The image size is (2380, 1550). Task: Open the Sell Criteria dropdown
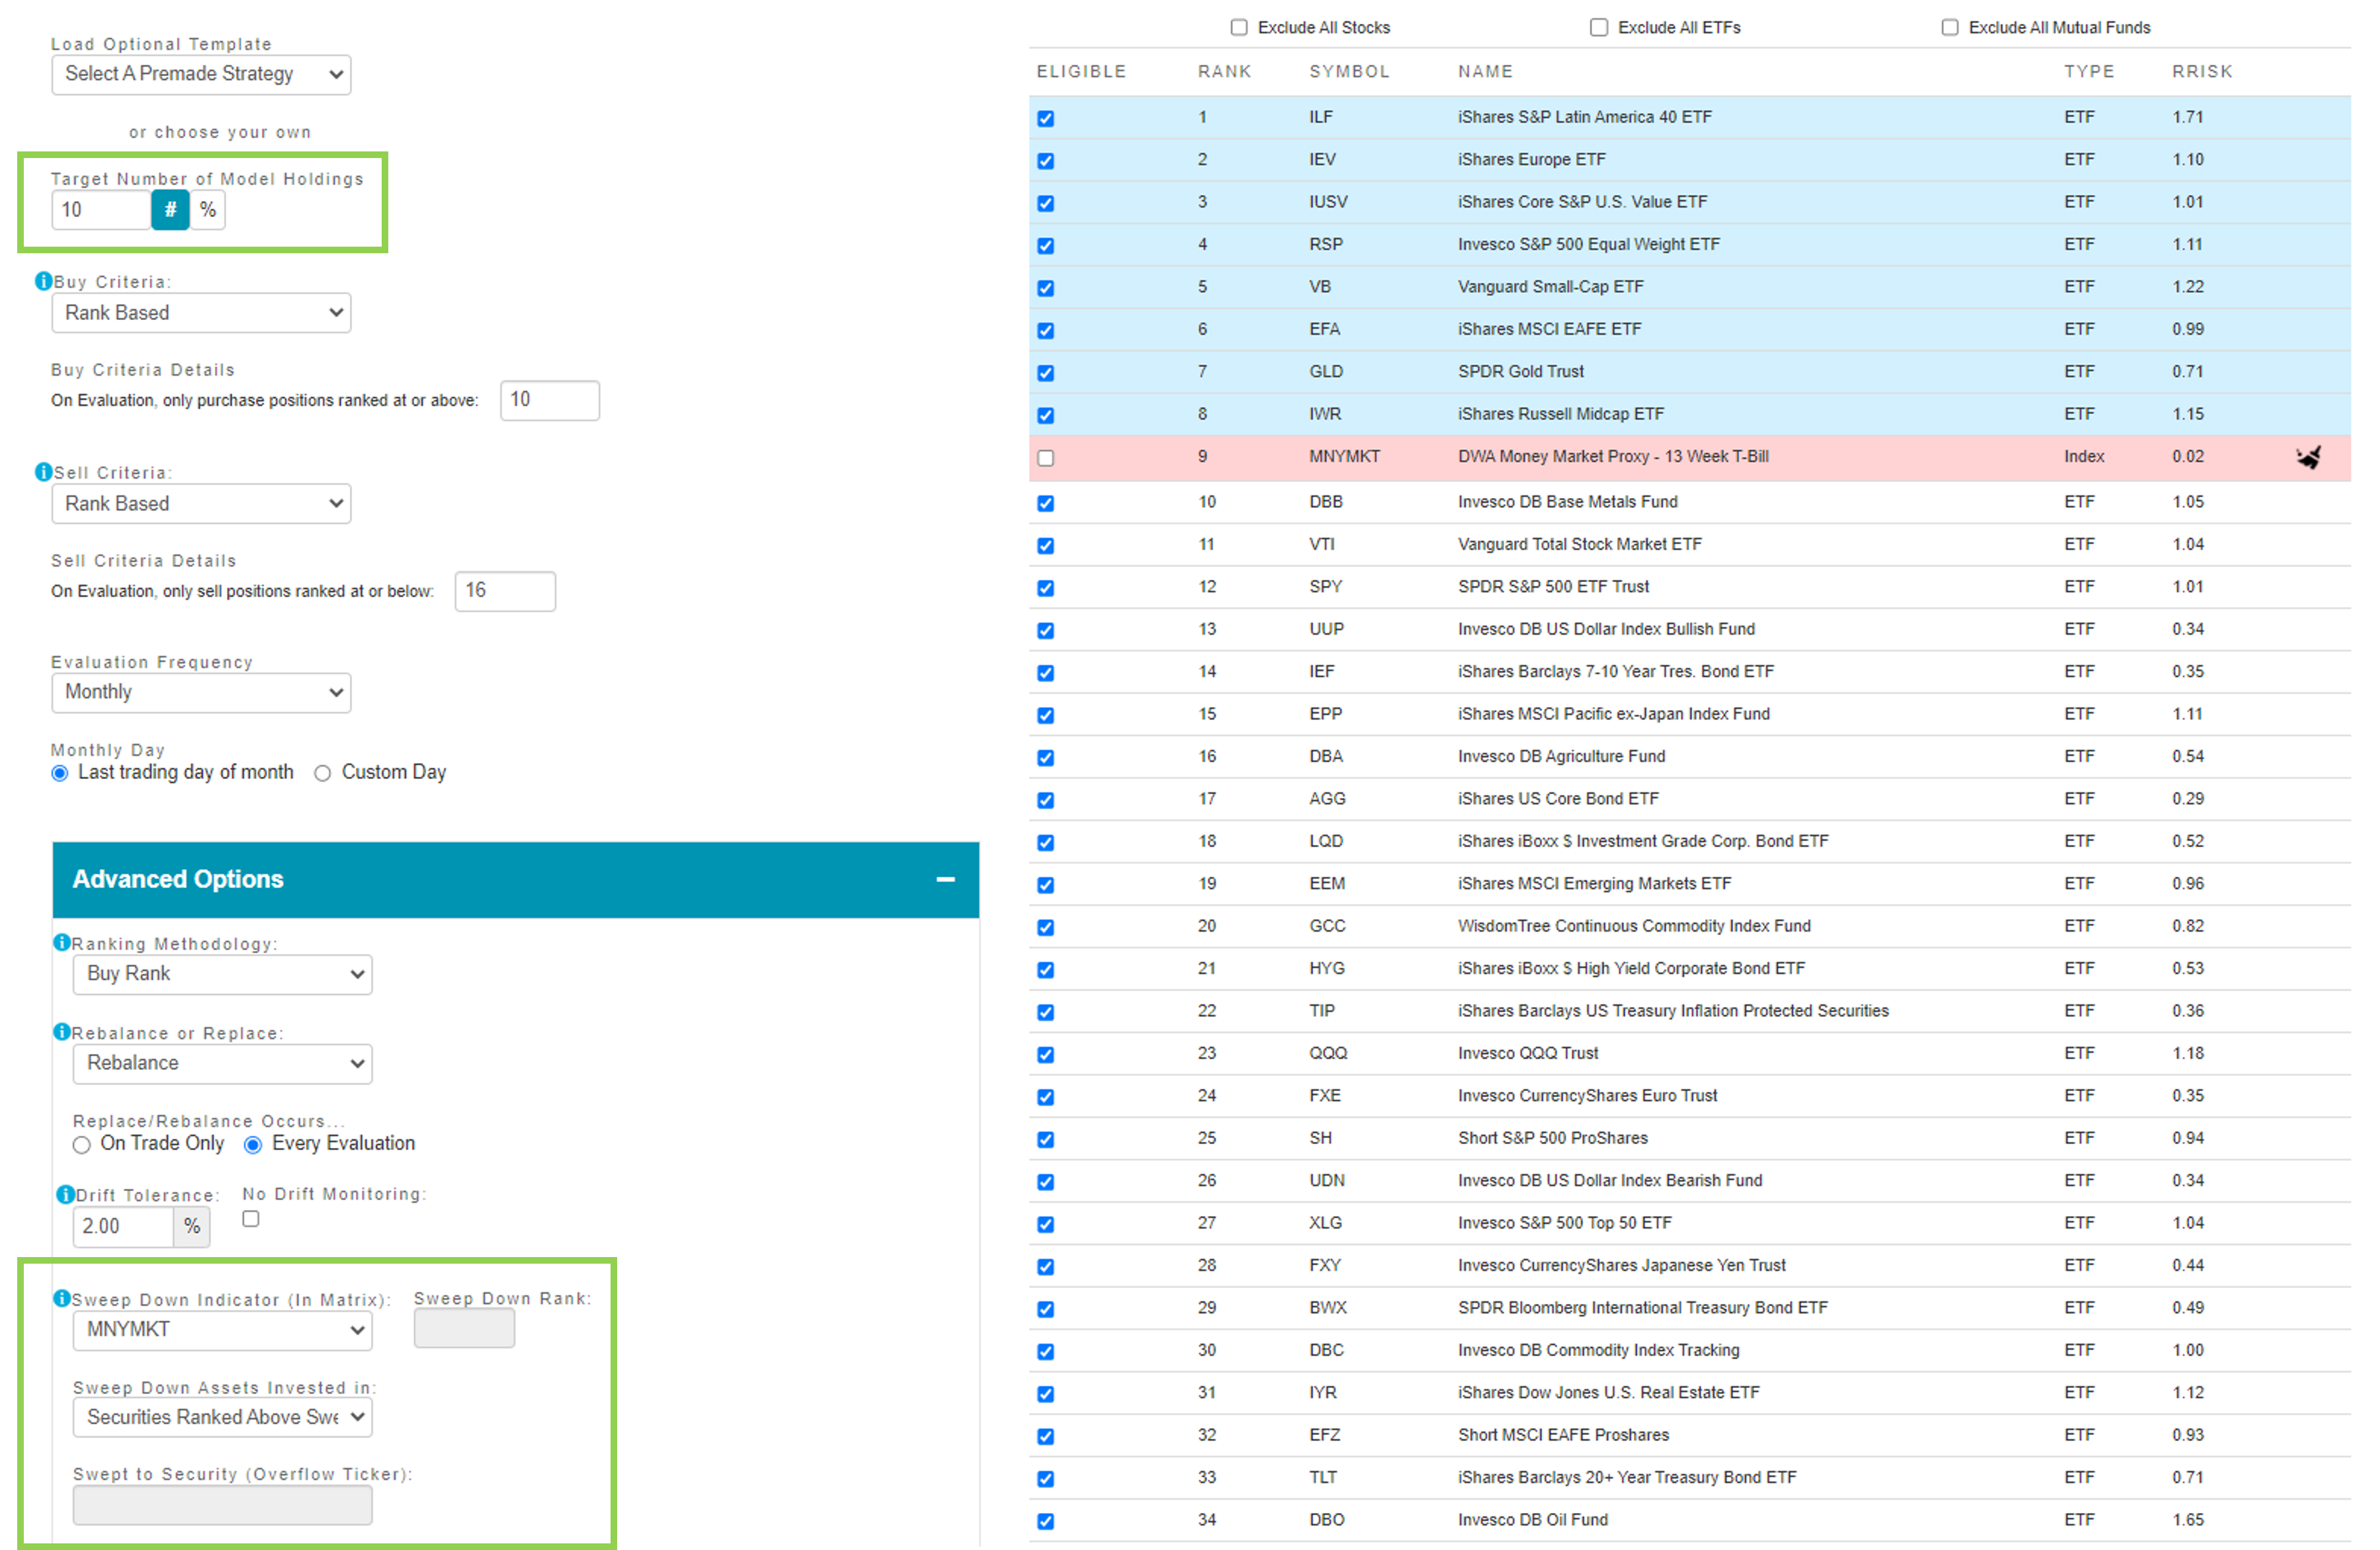(x=201, y=504)
